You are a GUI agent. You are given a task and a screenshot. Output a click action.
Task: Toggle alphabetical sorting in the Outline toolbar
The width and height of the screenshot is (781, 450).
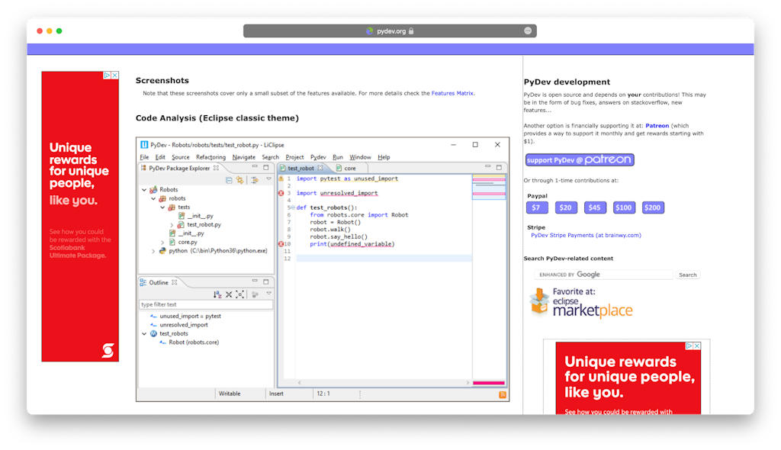point(218,294)
